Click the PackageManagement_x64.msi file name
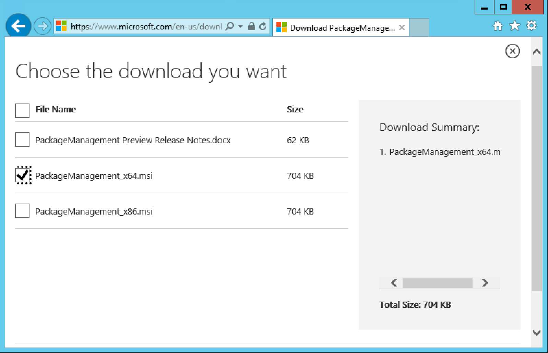548x353 pixels. point(94,176)
